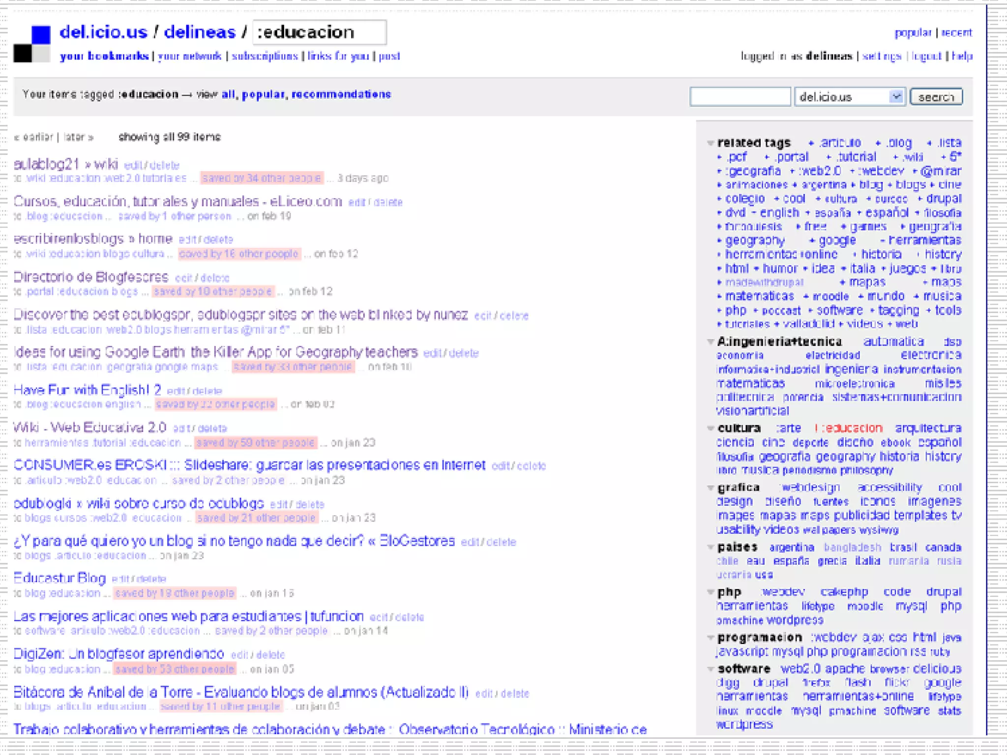
Task: Open the aulablog21 » wiki bookmark
Action: [x=65, y=164]
